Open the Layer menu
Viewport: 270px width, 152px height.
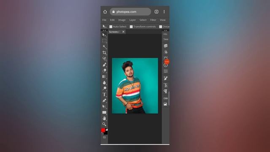(132, 20)
